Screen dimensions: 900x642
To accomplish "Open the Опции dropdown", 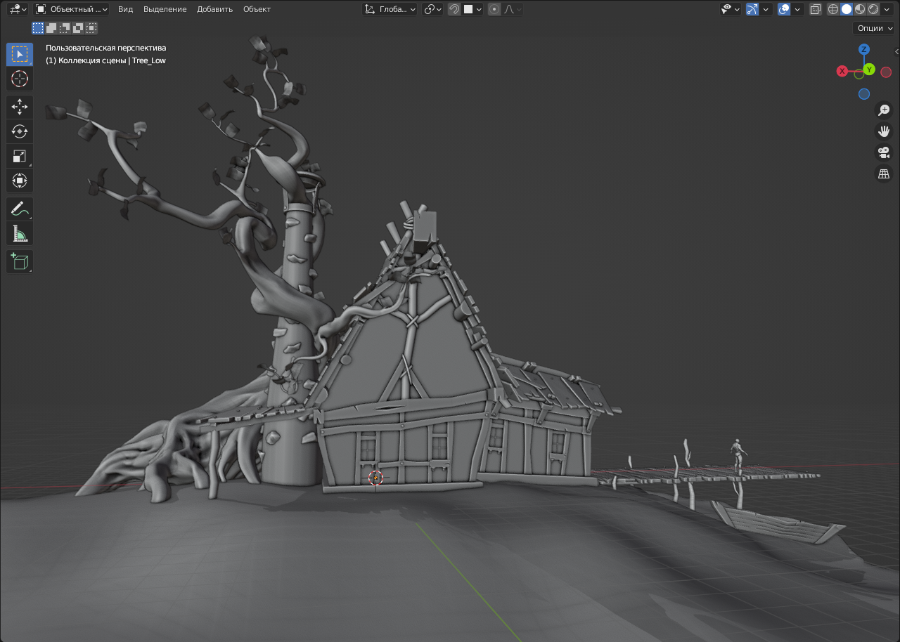I will [873, 28].
